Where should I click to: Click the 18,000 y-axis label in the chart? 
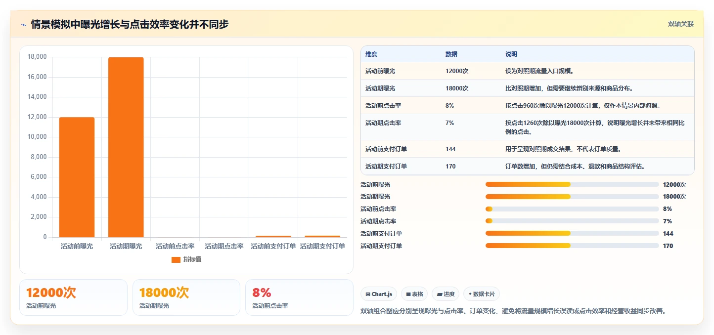tap(37, 57)
